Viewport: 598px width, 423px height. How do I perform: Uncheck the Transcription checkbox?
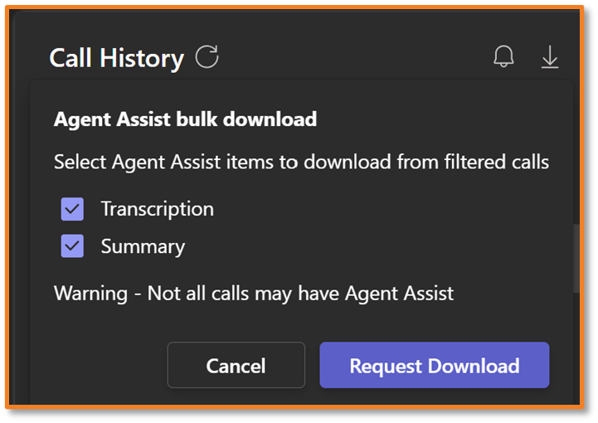[72, 209]
